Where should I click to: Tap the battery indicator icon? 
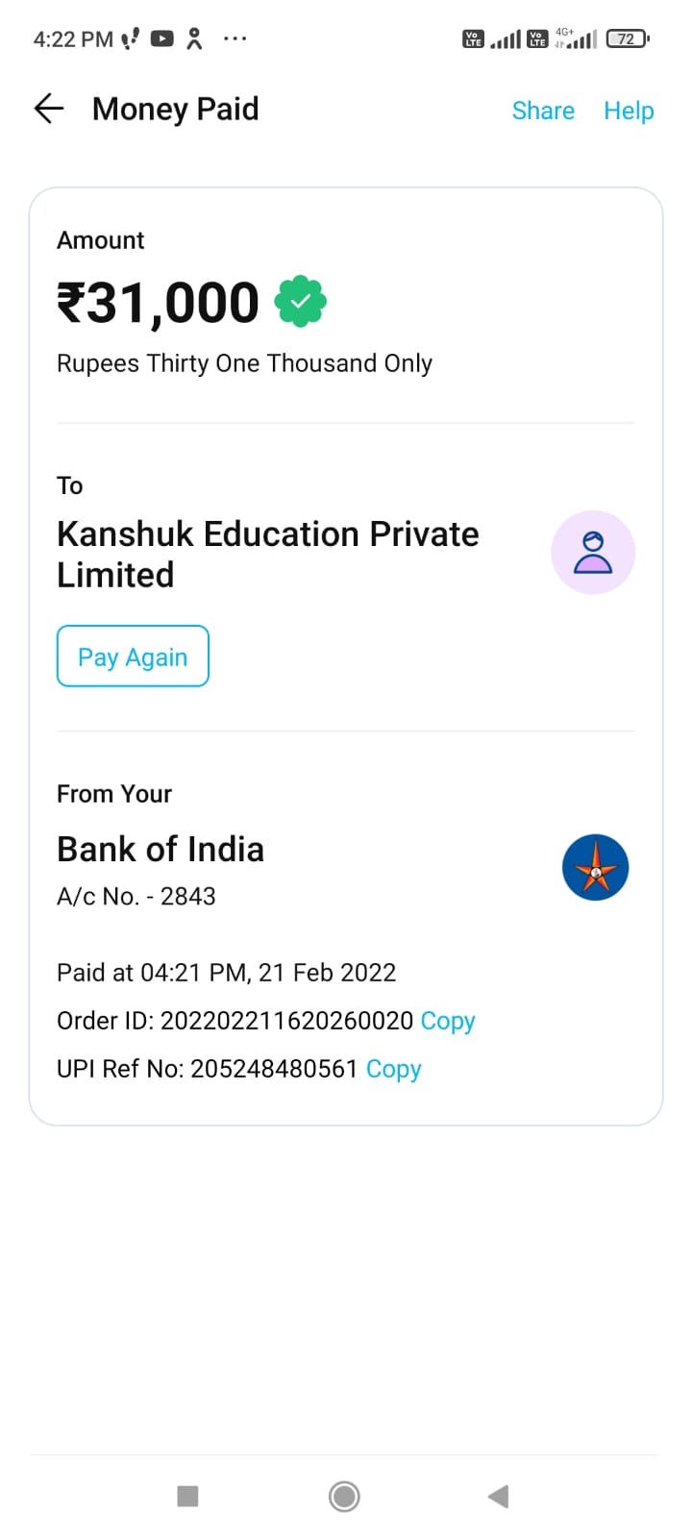(x=628, y=38)
